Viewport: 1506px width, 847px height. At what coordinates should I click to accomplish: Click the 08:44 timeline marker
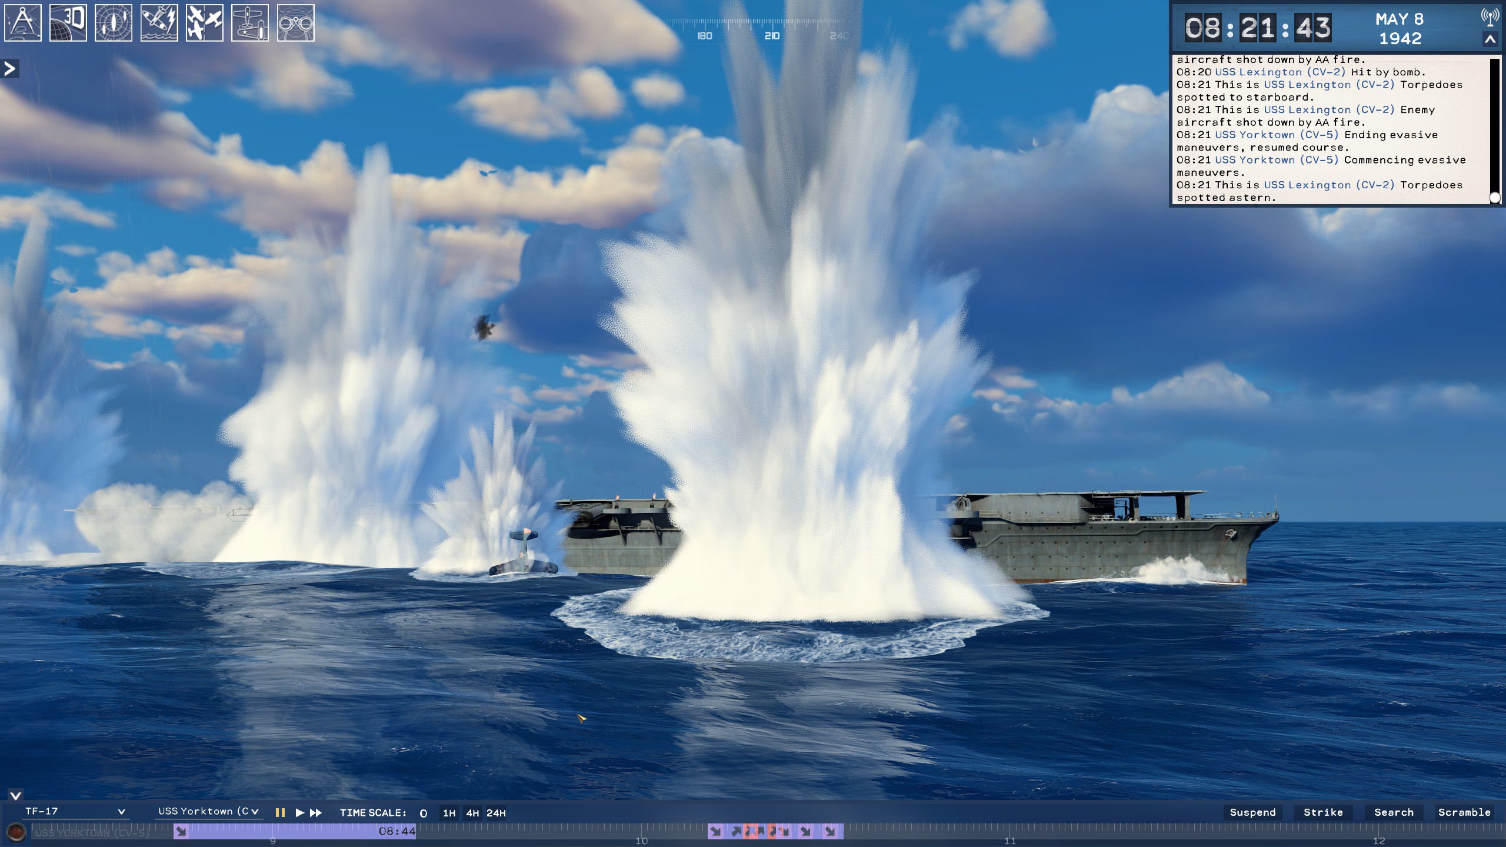tap(397, 831)
